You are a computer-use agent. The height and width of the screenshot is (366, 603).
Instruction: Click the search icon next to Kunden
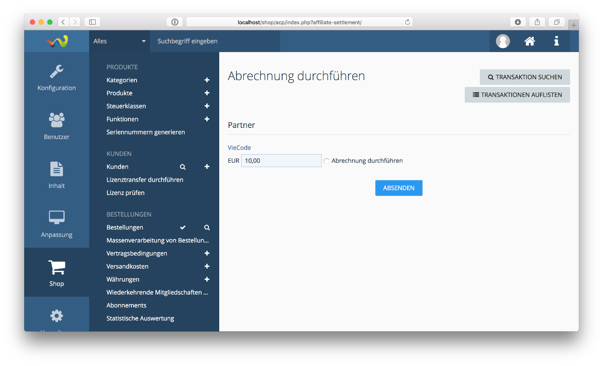(x=183, y=167)
